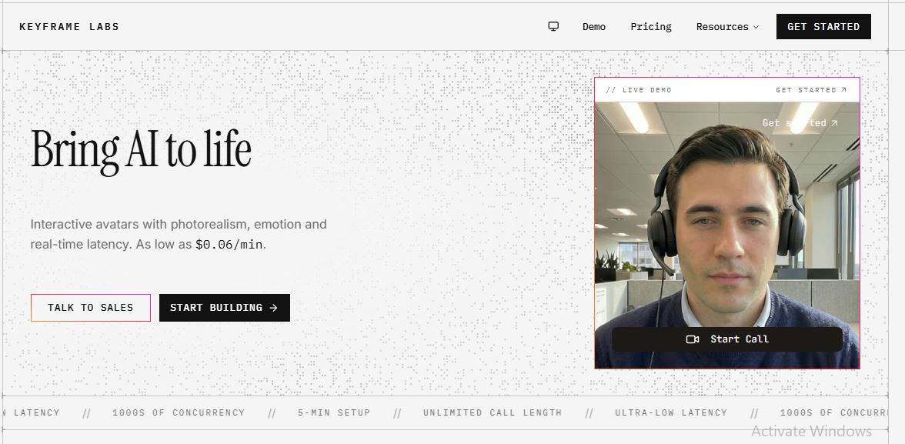Toggle the monitor theme icon in navbar

coord(553,27)
